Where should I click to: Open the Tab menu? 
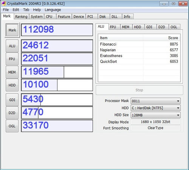click(x=26, y=10)
